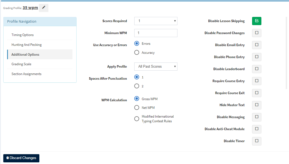
Task: Set Spaces After Punctuation to 2
Action: point(136,86)
